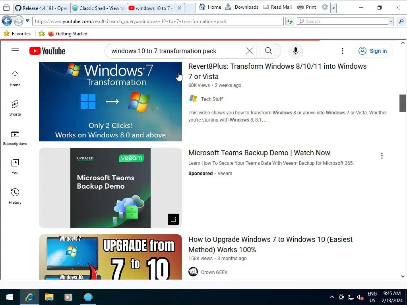Click the browser Search box
The height and width of the screenshot is (305, 407).
pos(343,21)
